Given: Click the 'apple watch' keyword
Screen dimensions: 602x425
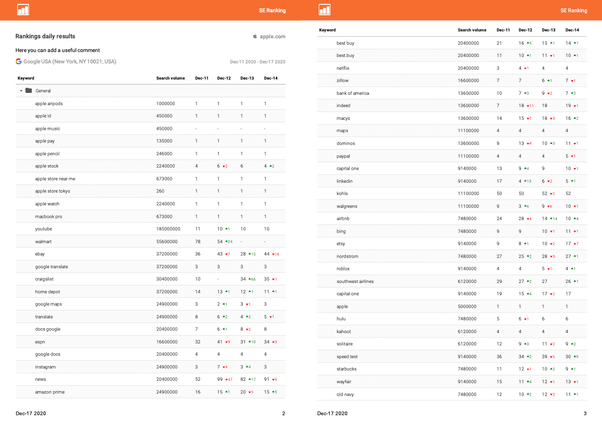Looking at the screenshot, I should coord(48,204).
